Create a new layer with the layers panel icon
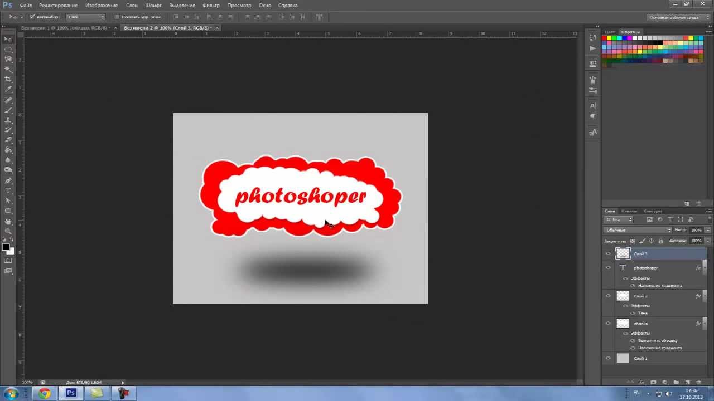Screen dimensions: 714x401 click(x=687, y=383)
